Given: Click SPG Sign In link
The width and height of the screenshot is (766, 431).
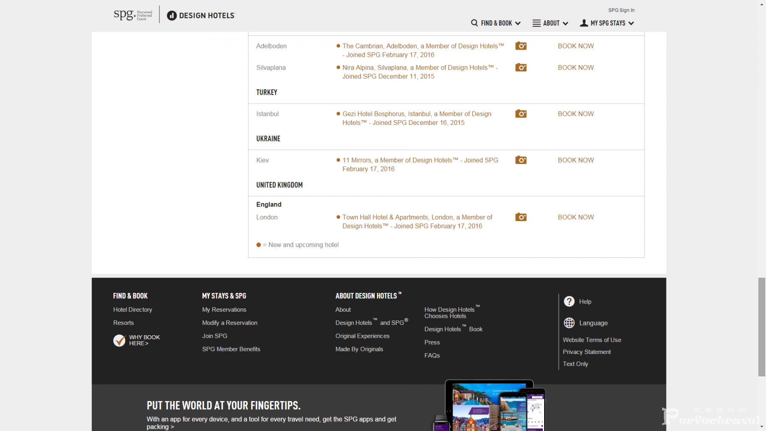Looking at the screenshot, I should pyautogui.click(x=621, y=10).
